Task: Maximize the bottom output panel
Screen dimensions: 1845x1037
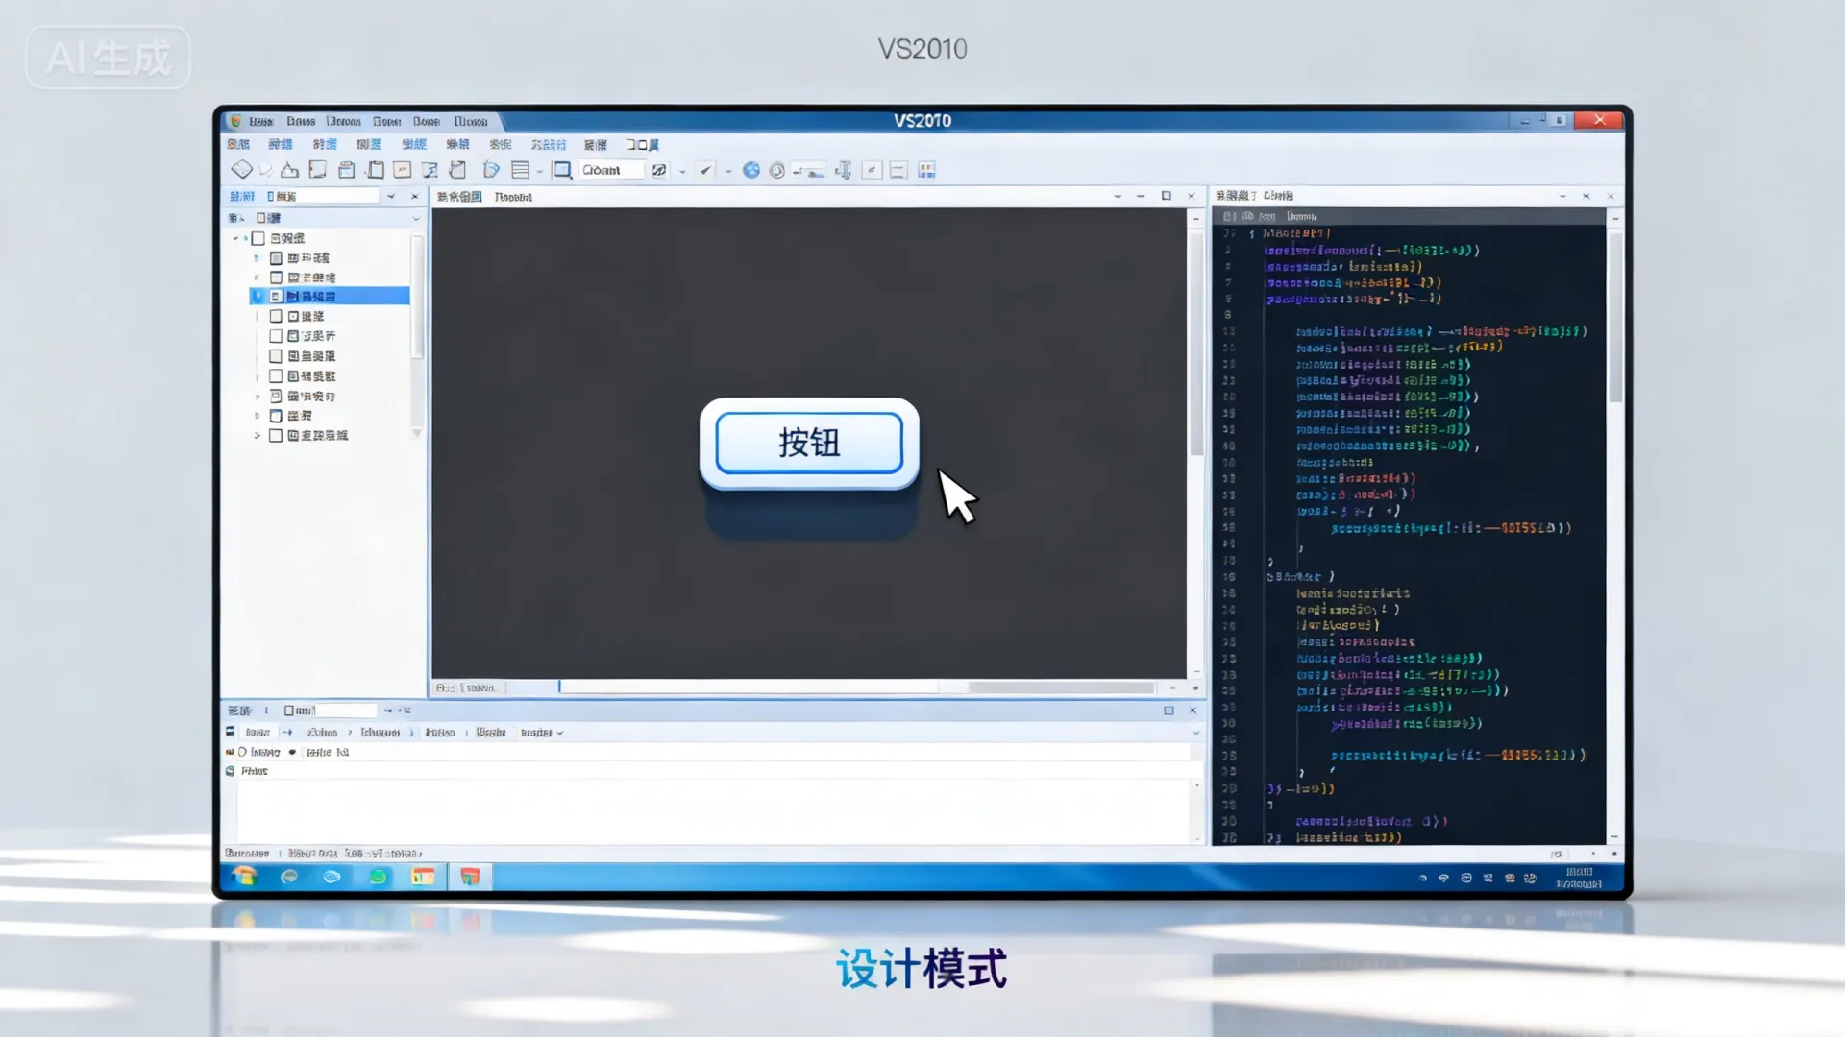Action: (x=1168, y=711)
